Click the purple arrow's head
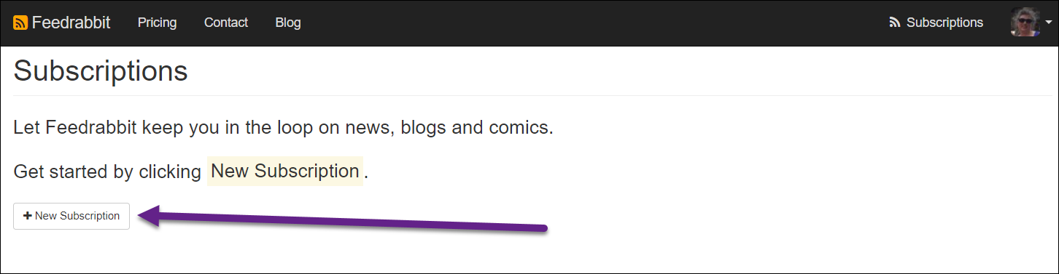Screen dimensions: 1059x274 (149, 216)
